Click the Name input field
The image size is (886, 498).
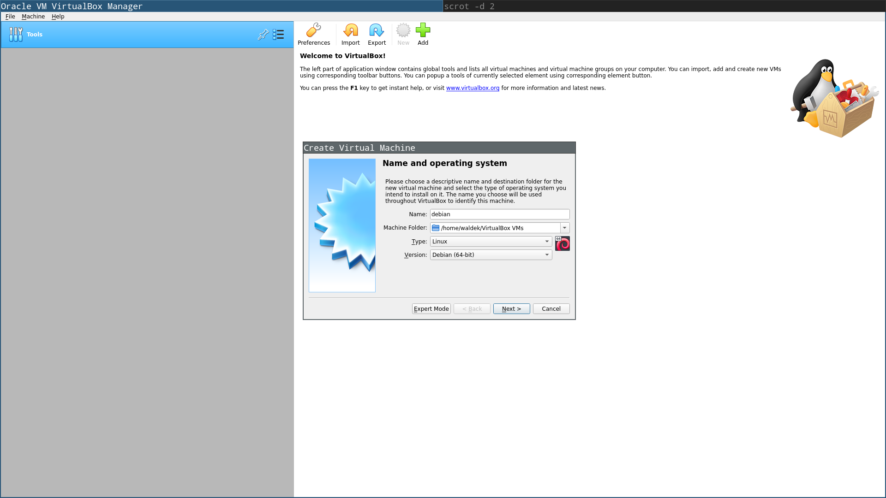500,214
